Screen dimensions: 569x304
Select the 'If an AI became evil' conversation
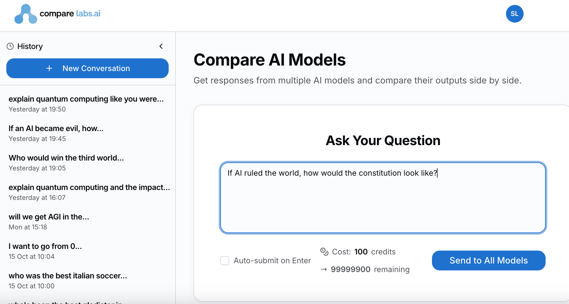coord(56,128)
